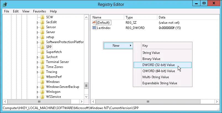The image size is (222, 113).
Task: Click the Registry Editor app icon in title bar
Action: coord(5,4)
